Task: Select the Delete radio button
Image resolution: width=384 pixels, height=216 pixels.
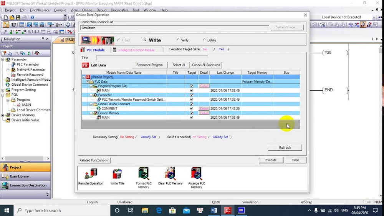Action: tap(204, 40)
